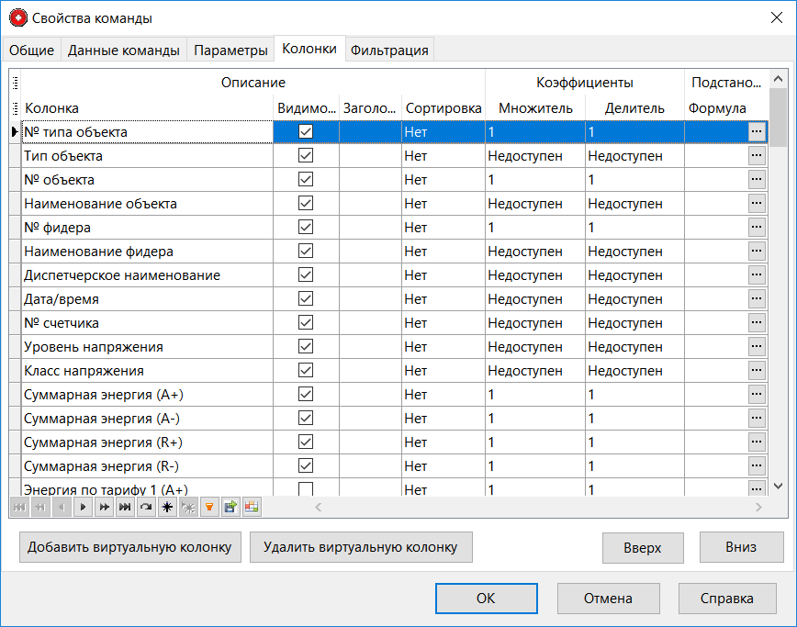Click Добавить виртуальную колонку button
797x627 pixels.
[130, 547]
